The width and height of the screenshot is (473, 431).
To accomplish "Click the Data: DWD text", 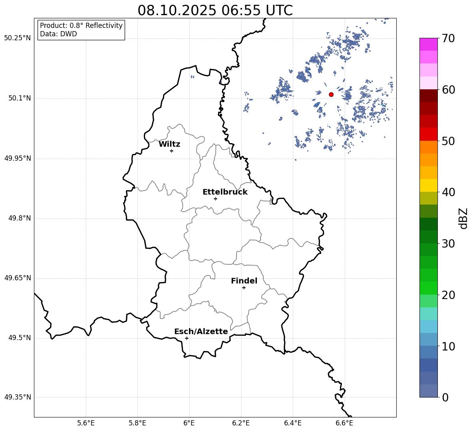I will pyautogui.click(x=58, y=34).
